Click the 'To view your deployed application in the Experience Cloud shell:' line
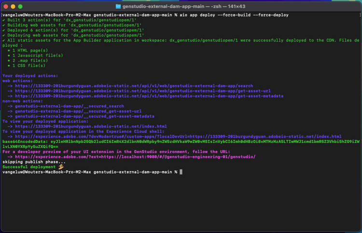 (x=84, y=131)
